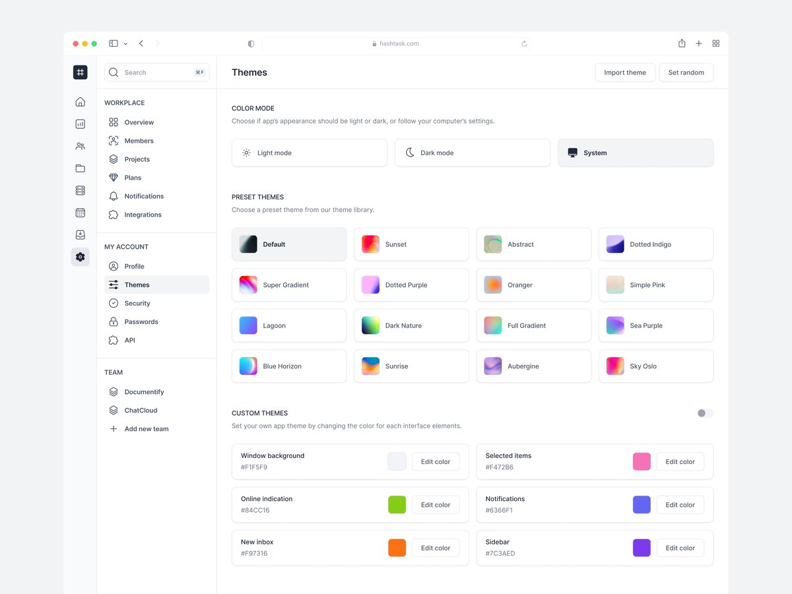Open the folder icon in left rail
The height and width of the screenshot is (594, 792).
point(80,168)
